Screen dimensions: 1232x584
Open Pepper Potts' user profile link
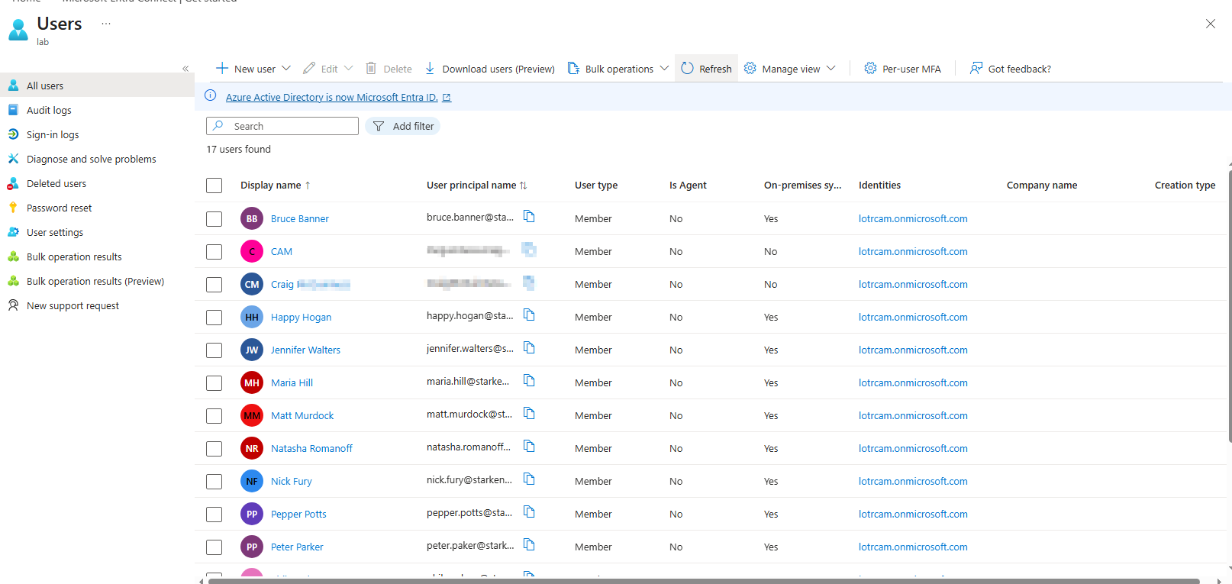tap(298, 514)
